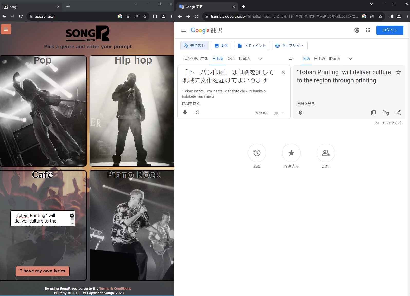The width and height of the screenshot is (410, 296).
Task: Open 詳細を見る under source text
Action: [x=190, y=103]
